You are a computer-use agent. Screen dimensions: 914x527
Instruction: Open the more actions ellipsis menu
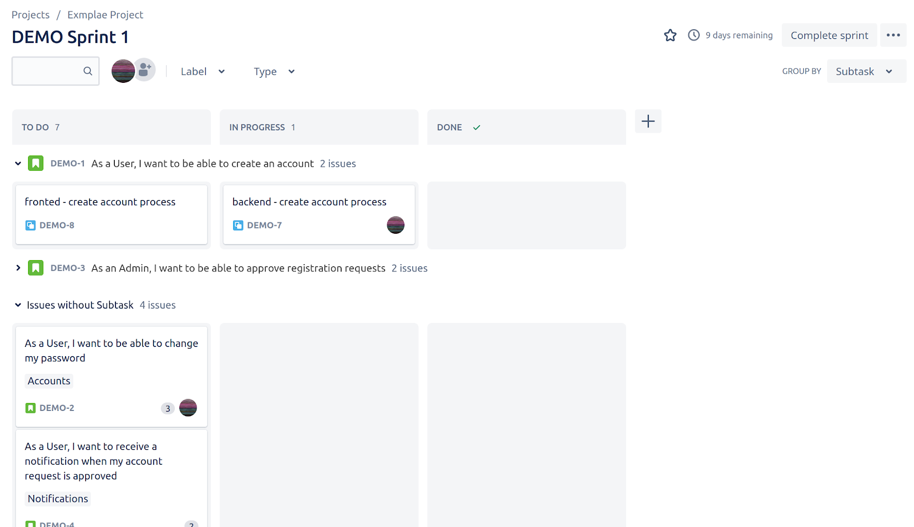pos(893,35)
